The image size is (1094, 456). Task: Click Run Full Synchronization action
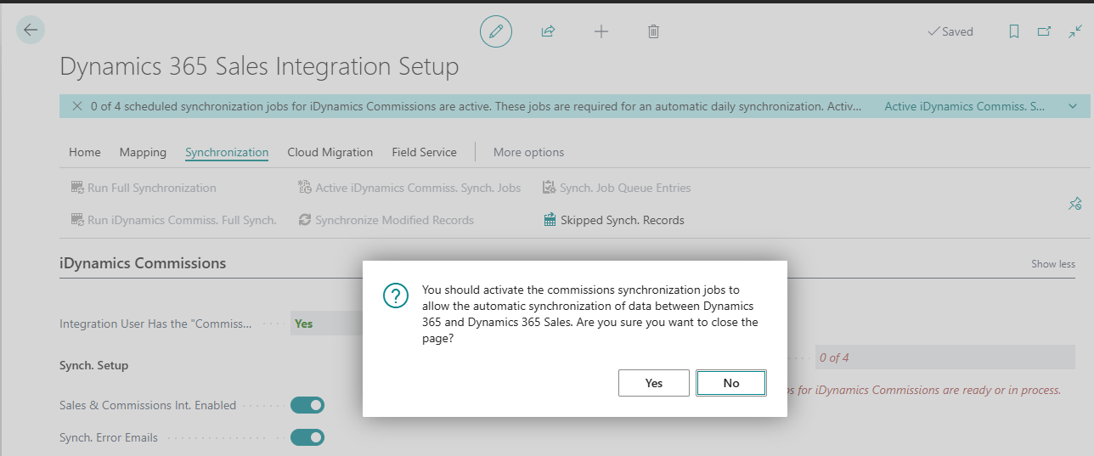click(x=144, y=188)
